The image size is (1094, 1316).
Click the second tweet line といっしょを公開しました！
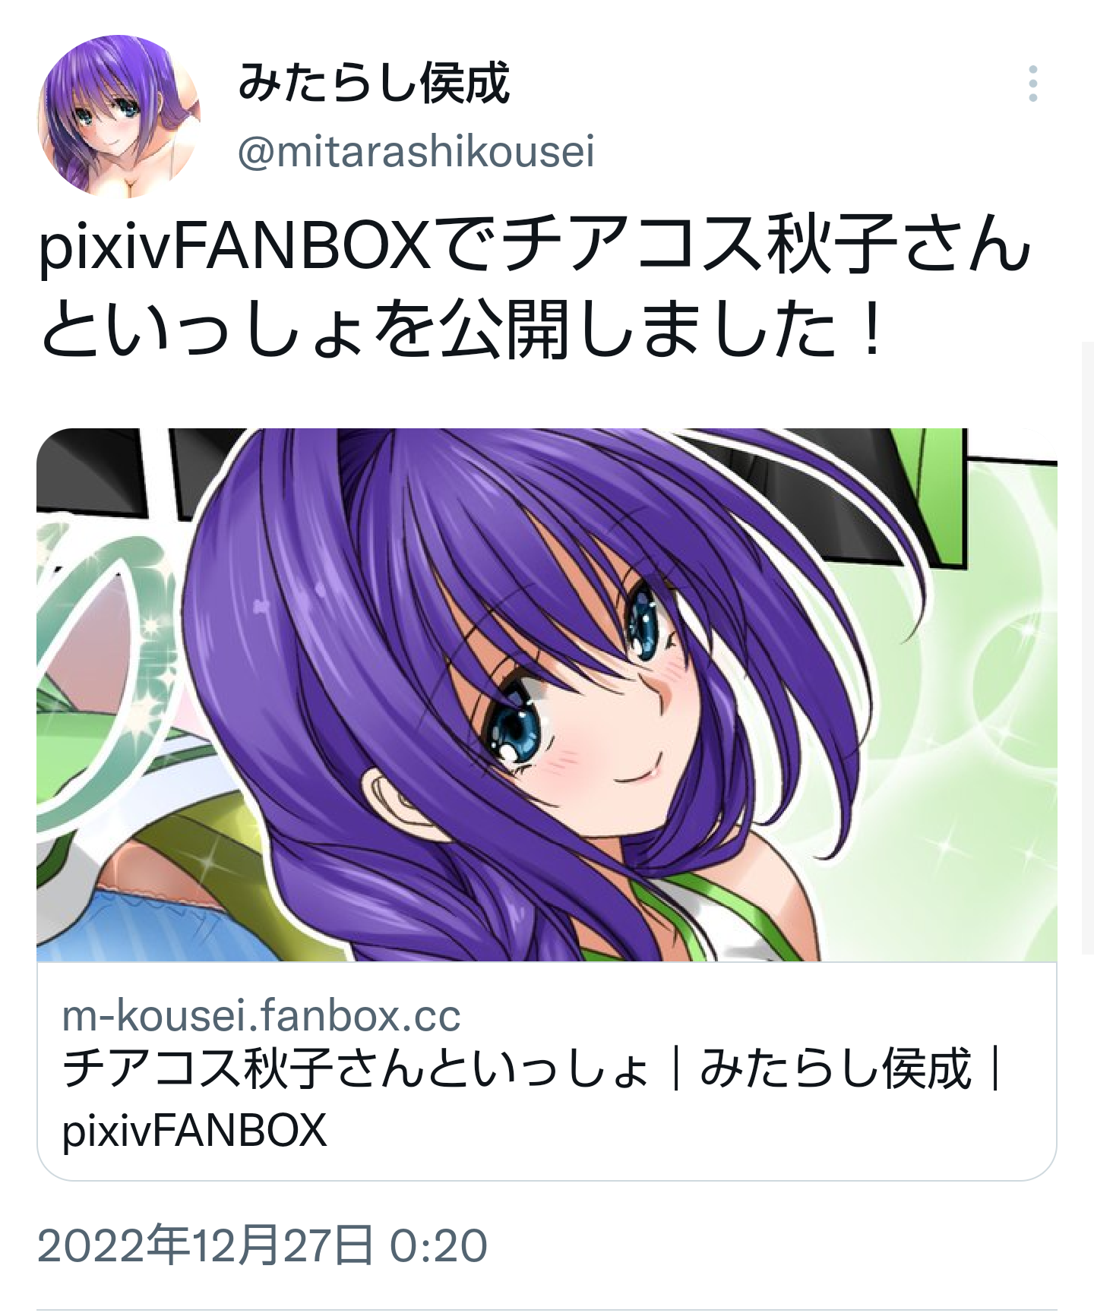click(x=463, y=330)
